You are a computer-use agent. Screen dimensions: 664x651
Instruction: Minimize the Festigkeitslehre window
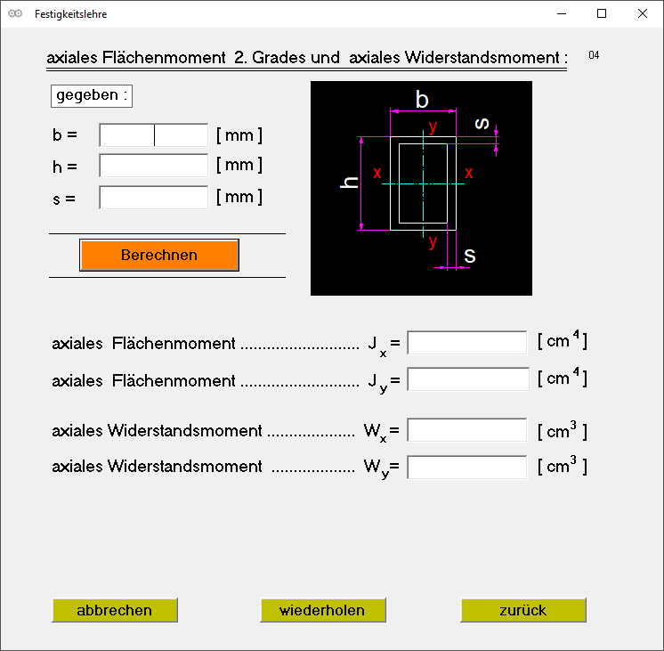coord(562,14)
